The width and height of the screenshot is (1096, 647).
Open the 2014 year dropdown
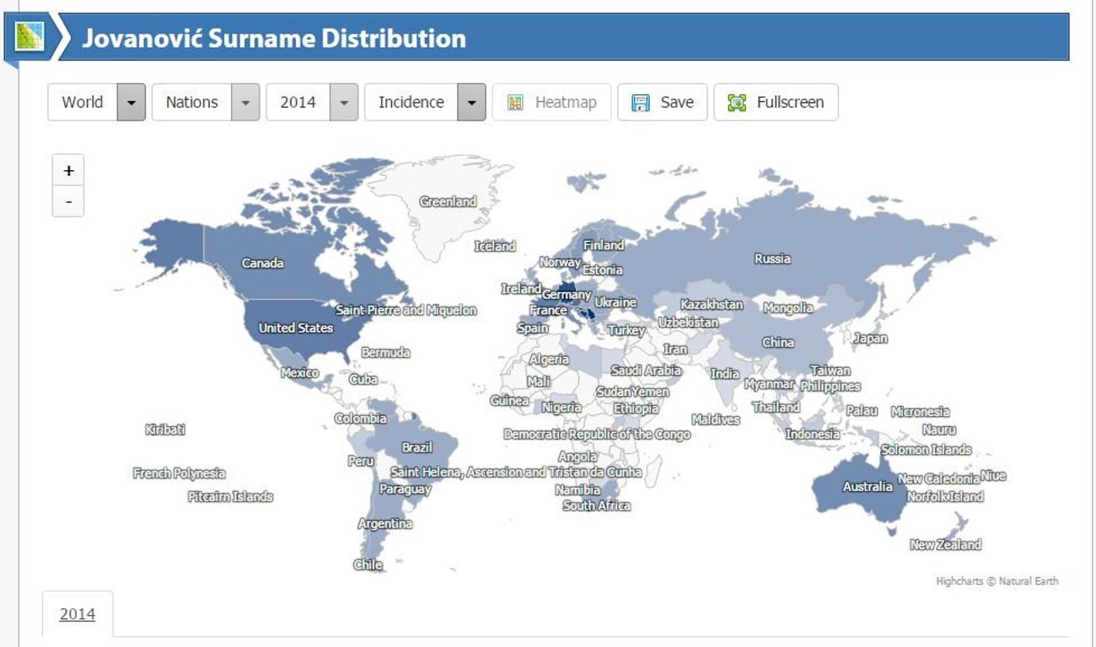(x=312, y=102)
